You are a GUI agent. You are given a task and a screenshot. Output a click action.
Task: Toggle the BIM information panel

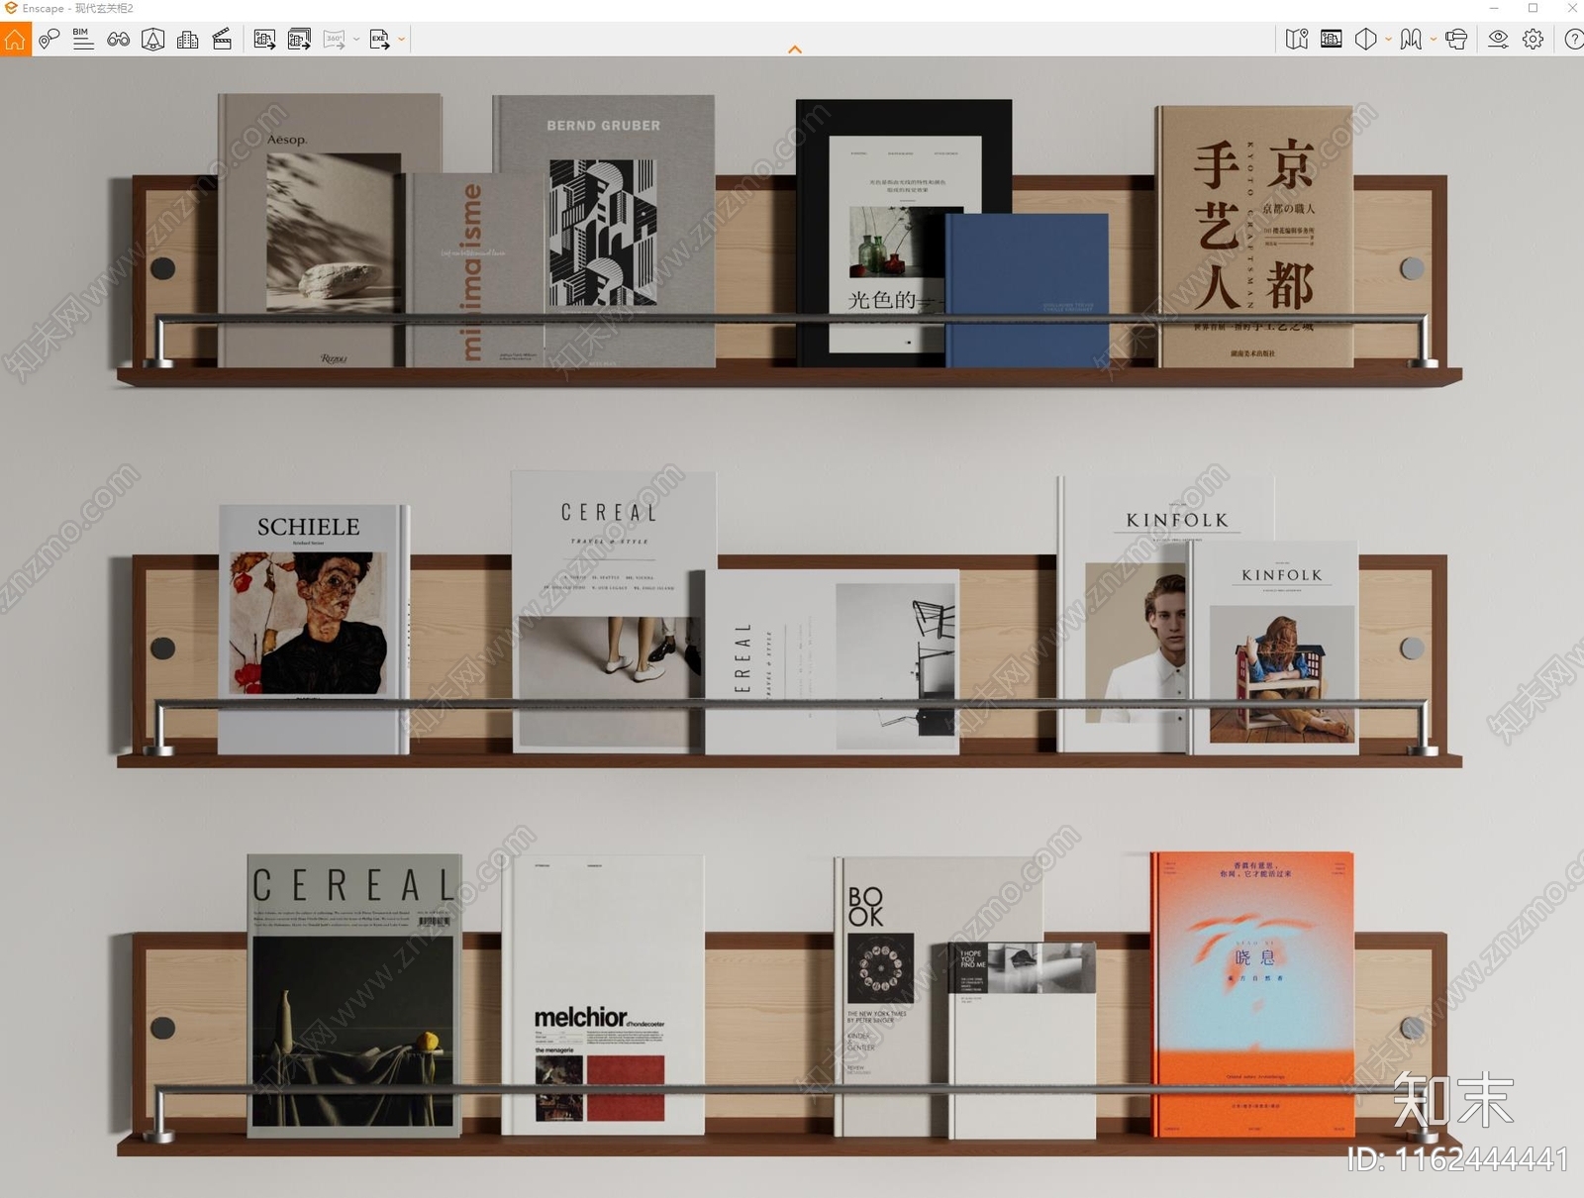pos(83,40)
